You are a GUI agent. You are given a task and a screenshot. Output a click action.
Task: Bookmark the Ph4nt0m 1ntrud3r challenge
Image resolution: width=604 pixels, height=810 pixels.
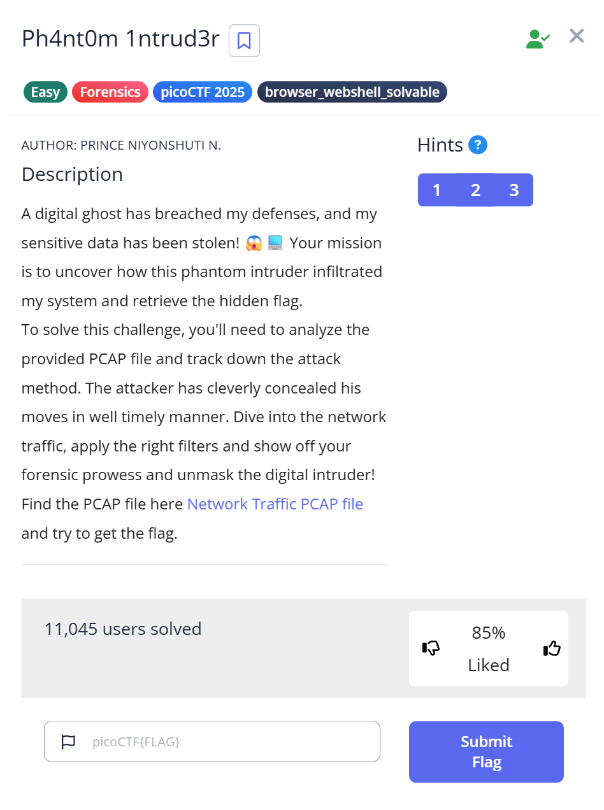244,41
